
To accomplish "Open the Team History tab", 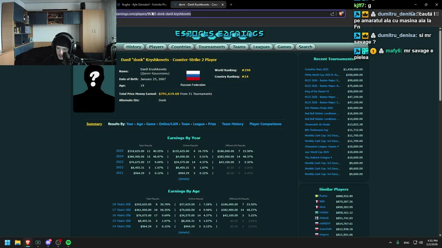I will click(x=233, y=124).
